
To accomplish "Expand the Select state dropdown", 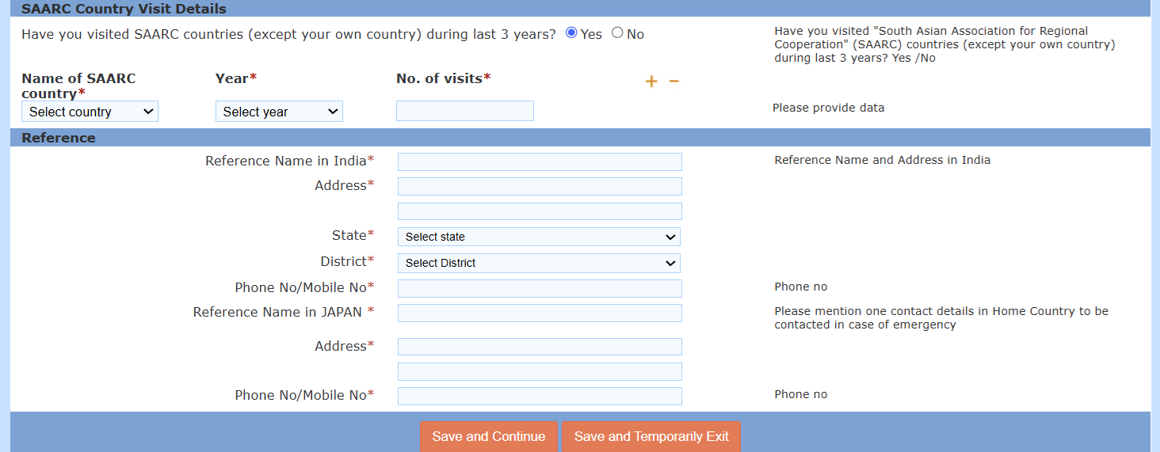I will [x=539, y=237].
